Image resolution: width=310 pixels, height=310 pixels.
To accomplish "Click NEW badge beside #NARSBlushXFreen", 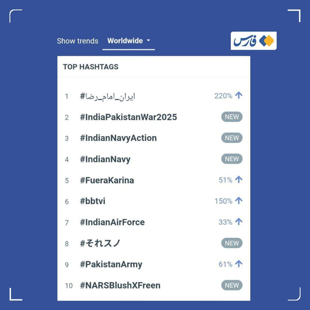I will point(232,285).
